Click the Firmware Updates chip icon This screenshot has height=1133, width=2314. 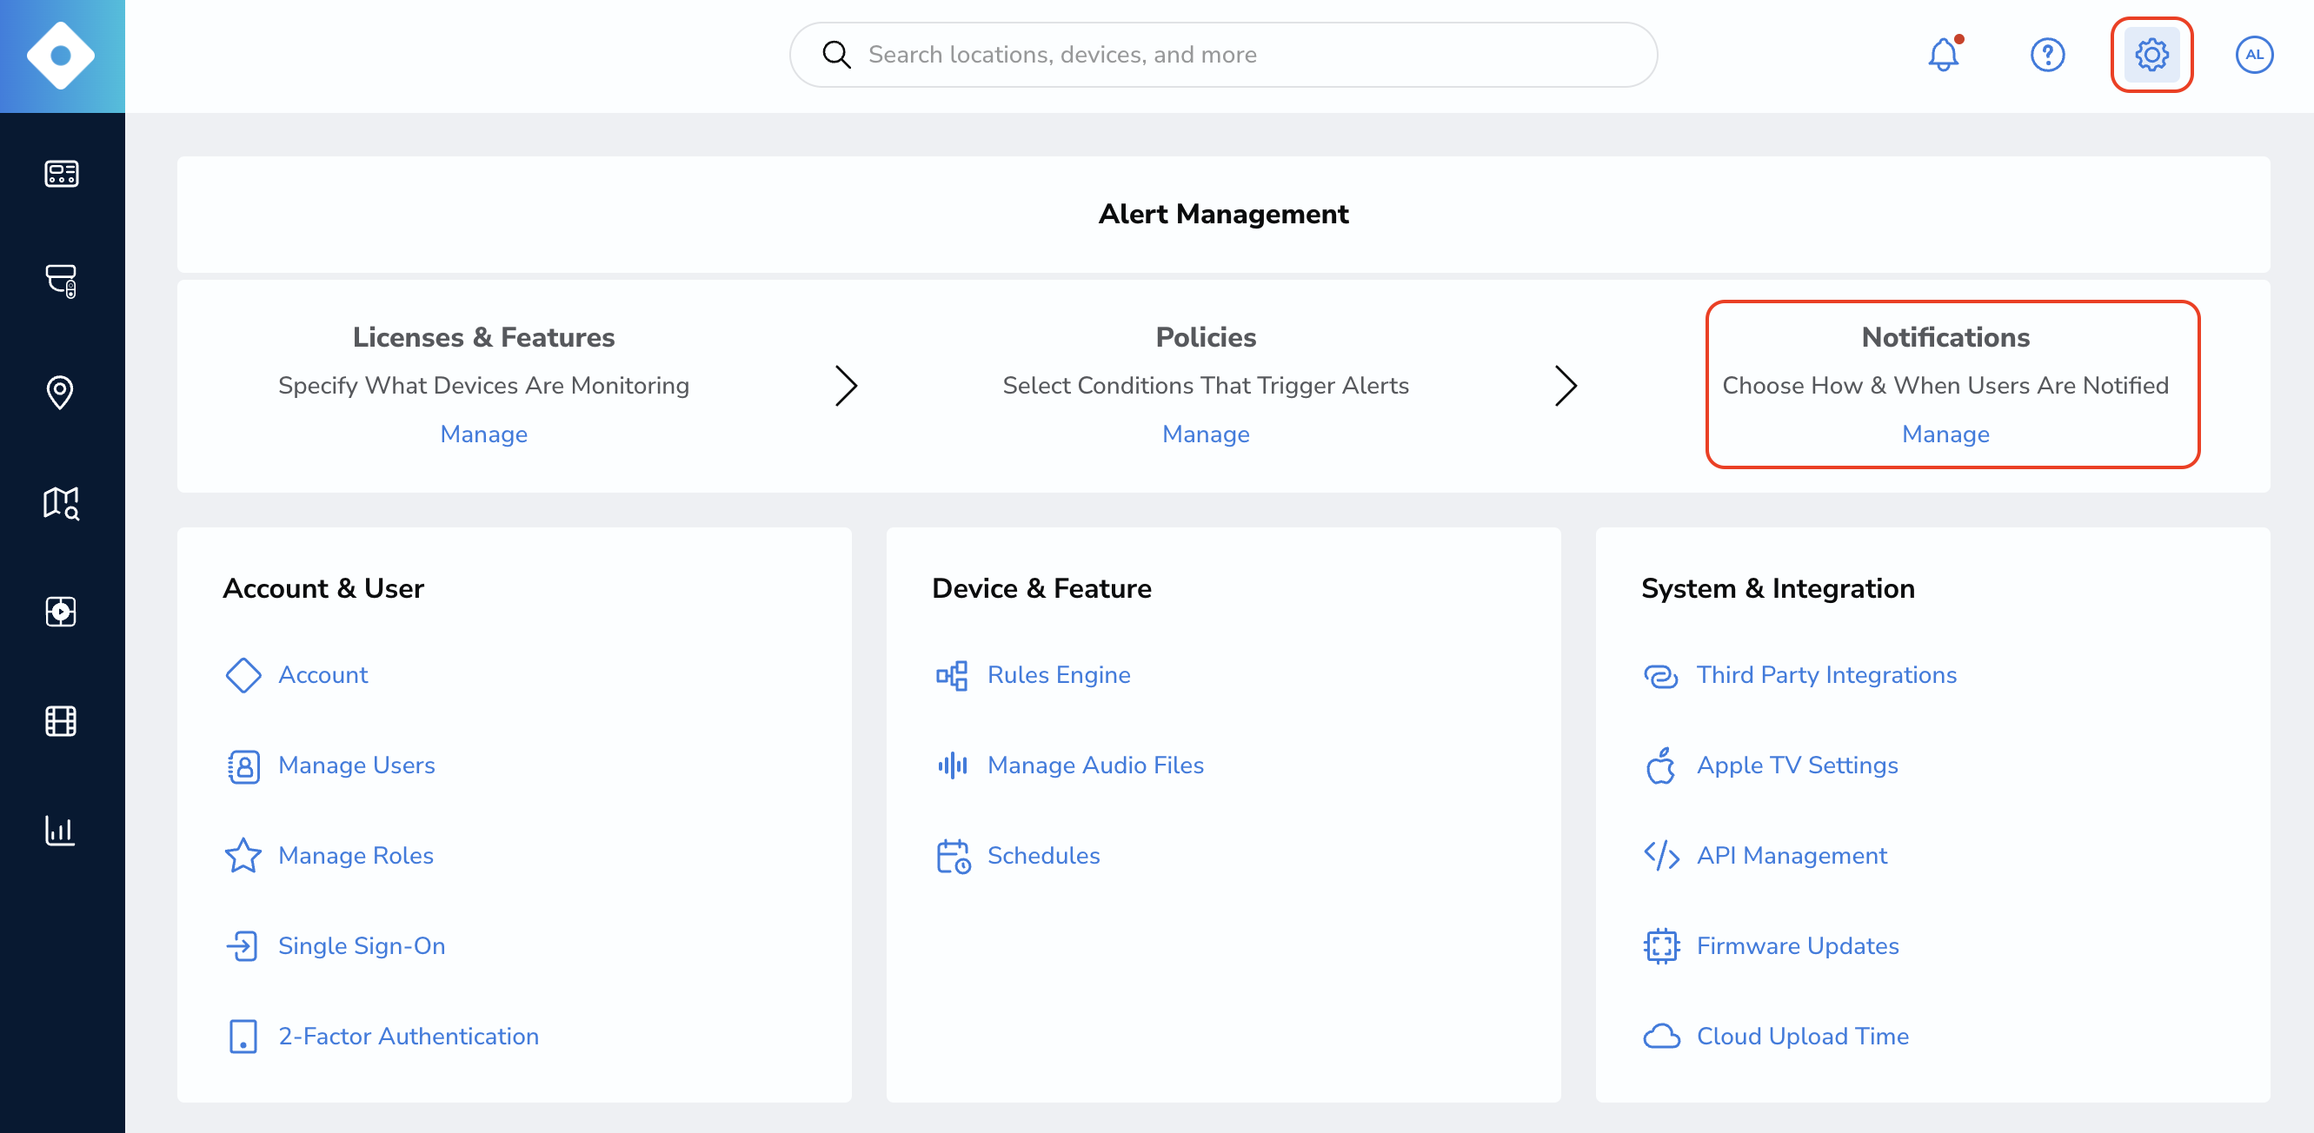pyautogui.click(x=1661, y=946)
